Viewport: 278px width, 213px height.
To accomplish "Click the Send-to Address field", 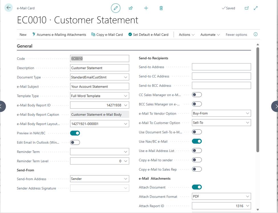I will coord(221,67).
